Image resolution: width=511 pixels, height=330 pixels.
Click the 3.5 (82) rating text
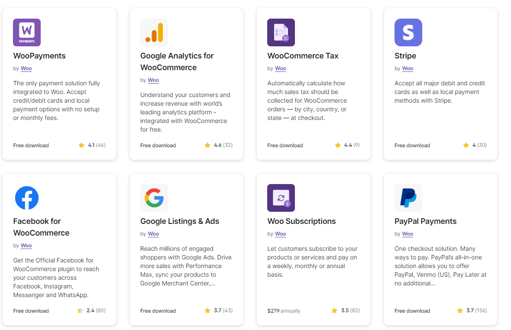[x=350, y=311]
